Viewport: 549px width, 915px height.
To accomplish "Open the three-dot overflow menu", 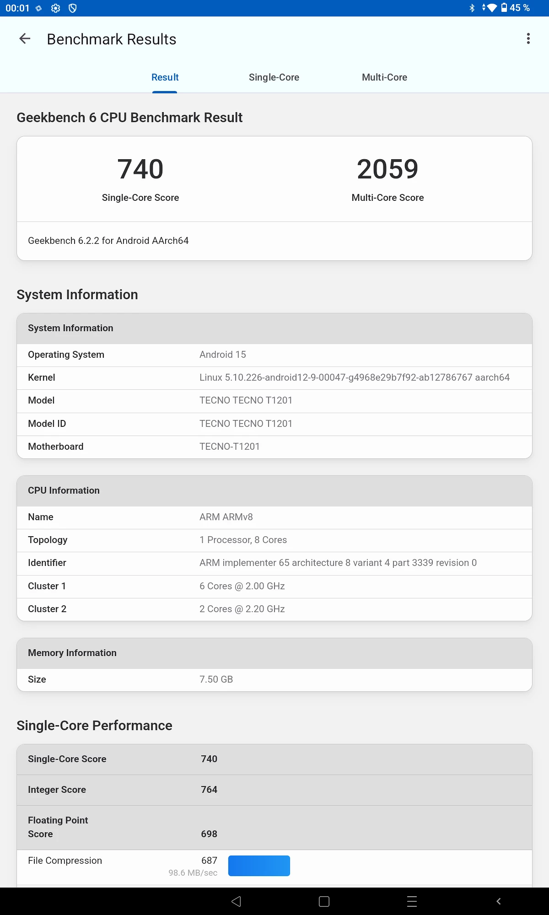I will (x=528, y=39).
